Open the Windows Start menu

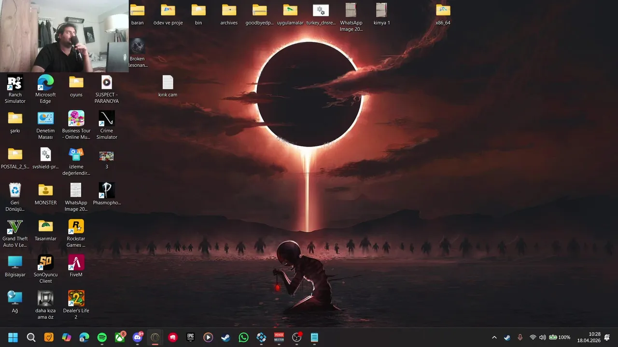(13, 337)
